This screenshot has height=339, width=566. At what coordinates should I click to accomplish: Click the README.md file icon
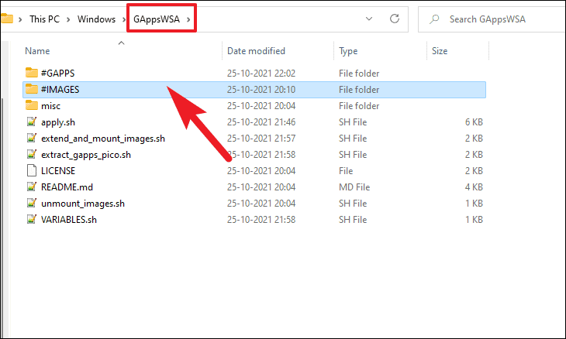pyautogui.click(x=32, y=187)
